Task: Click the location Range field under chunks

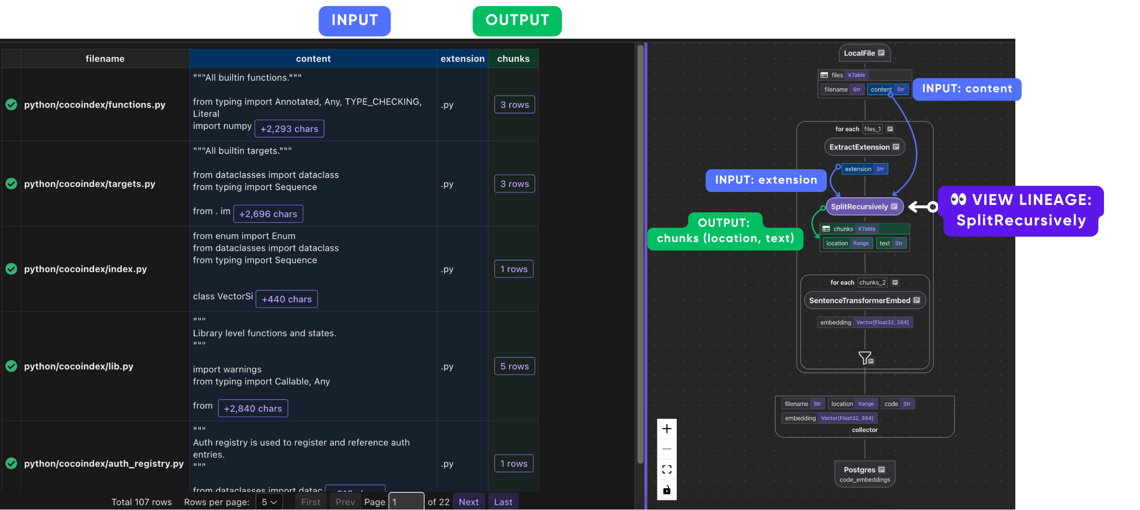Action: (x=847, y=243)
